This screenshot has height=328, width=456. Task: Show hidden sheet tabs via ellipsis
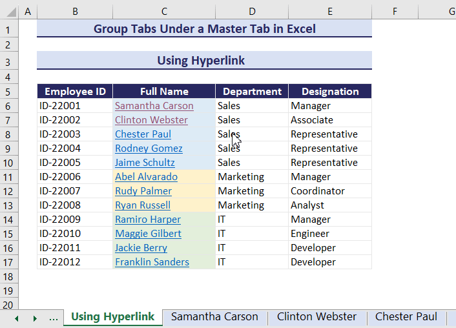[x=54, y=318]
